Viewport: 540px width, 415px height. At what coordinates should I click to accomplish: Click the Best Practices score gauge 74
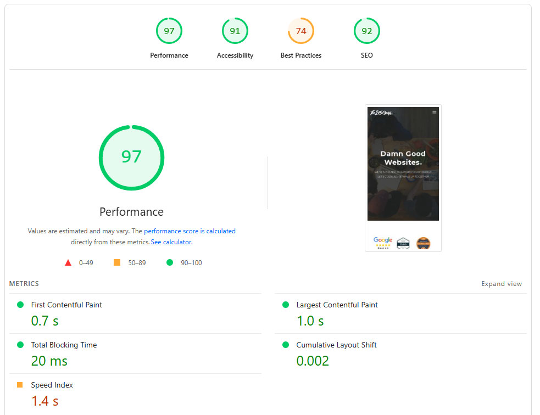(301, 31)
